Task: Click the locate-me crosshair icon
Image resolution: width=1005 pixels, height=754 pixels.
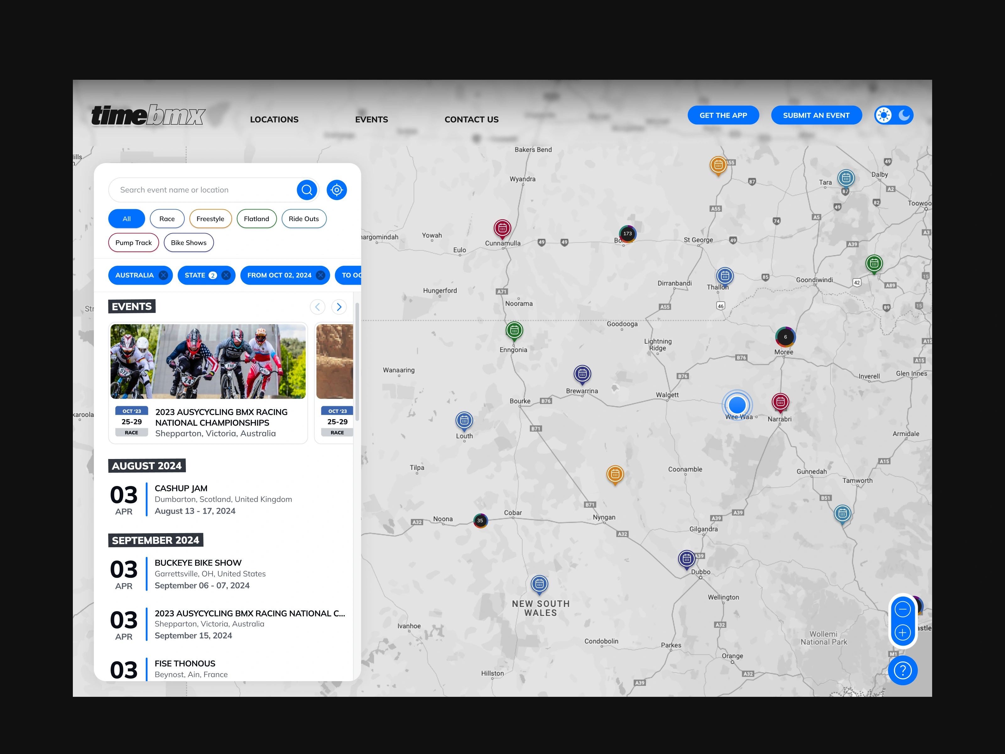Action: click(337, 189)
